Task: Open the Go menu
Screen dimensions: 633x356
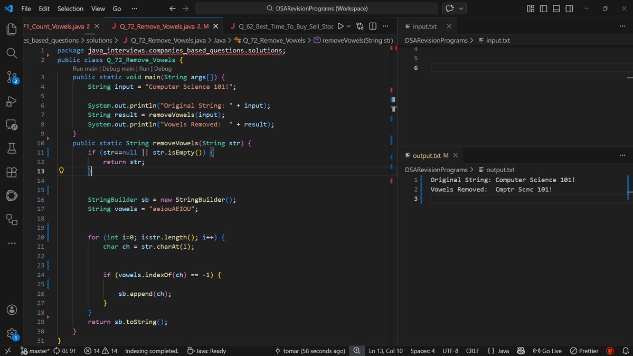Action: (117, 8)
